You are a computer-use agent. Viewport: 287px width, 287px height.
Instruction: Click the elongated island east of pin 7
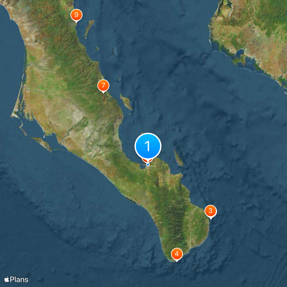tap(126, 102)
